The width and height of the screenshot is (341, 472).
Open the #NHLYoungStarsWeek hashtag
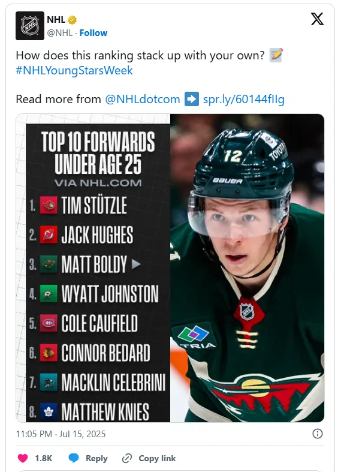pyautogui.click(x=74, y=70)
